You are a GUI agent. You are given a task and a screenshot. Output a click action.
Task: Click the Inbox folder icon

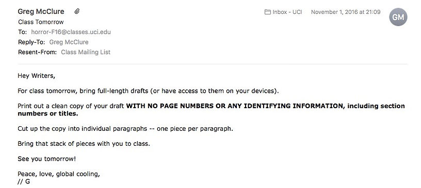267,12
